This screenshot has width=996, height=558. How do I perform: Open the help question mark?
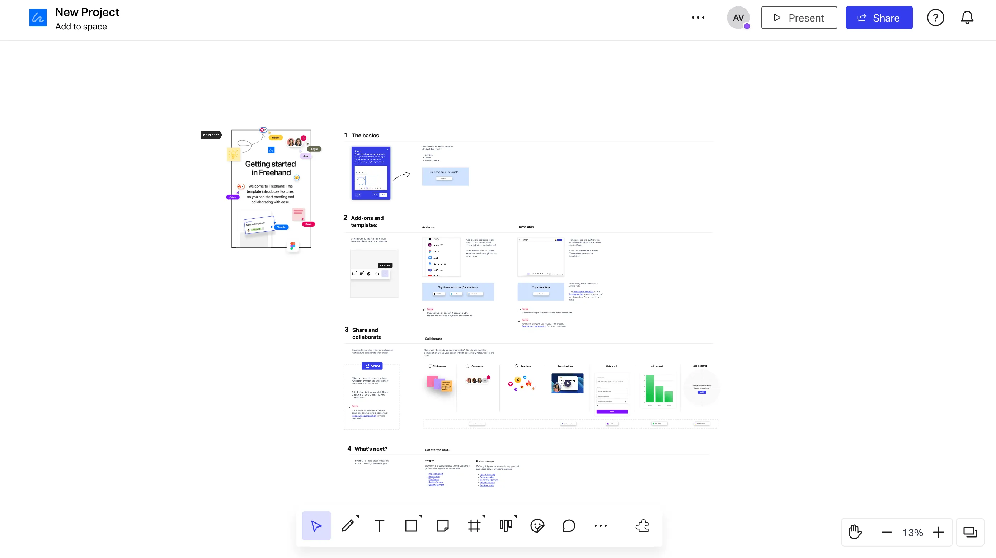click(936, 17)
